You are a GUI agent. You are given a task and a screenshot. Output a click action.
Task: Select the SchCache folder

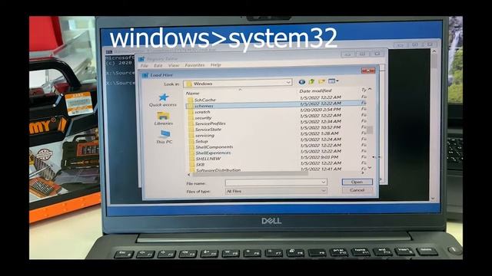pyautogui.click(x=205, y=100)
